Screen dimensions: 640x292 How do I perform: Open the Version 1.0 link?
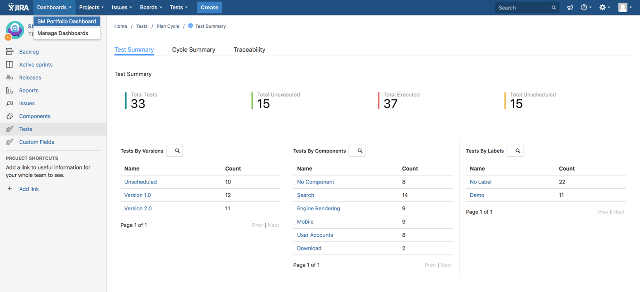(137, 195)
